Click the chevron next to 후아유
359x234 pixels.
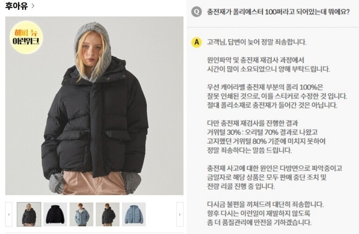coord(33,6)
